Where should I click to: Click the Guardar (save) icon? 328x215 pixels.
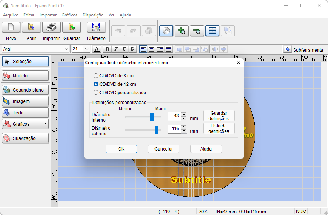coord(72,27)
